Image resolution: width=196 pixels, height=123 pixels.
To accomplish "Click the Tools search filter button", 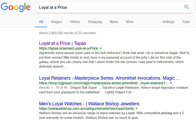I will [186, 22].
